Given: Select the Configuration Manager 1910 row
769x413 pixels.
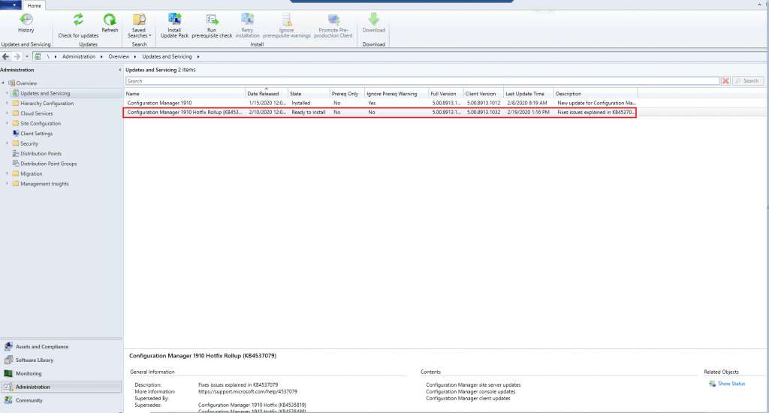Looking at the screenshot, I should coord(380,103).
